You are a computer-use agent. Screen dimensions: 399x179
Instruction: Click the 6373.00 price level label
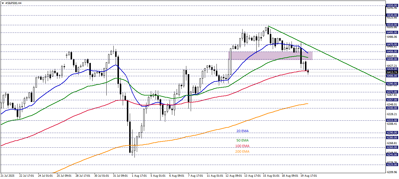click(392, 92)
